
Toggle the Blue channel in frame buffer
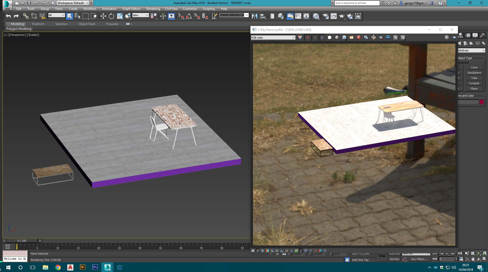(322, 37)
